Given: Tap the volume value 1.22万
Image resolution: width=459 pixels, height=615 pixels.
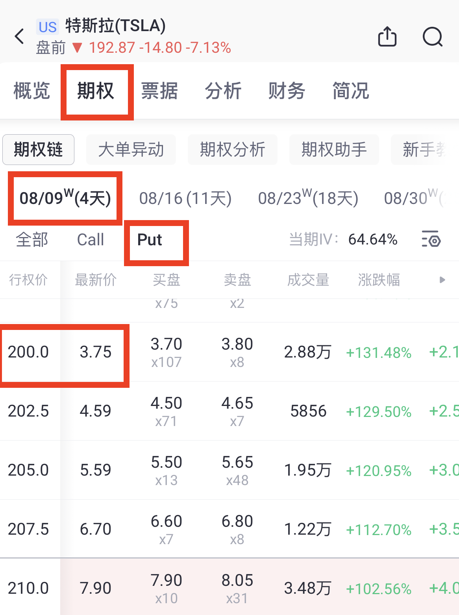Looking at the screenshot, I should pos(308,529).
